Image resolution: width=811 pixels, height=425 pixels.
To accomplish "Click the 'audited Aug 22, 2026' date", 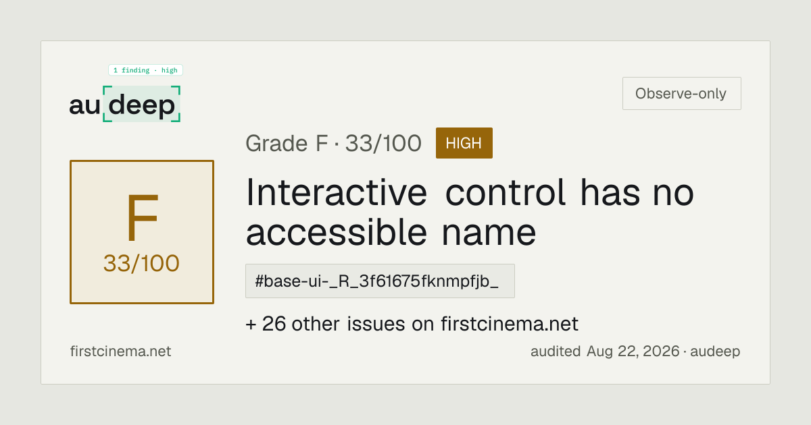I will click(x=605, y=351).
